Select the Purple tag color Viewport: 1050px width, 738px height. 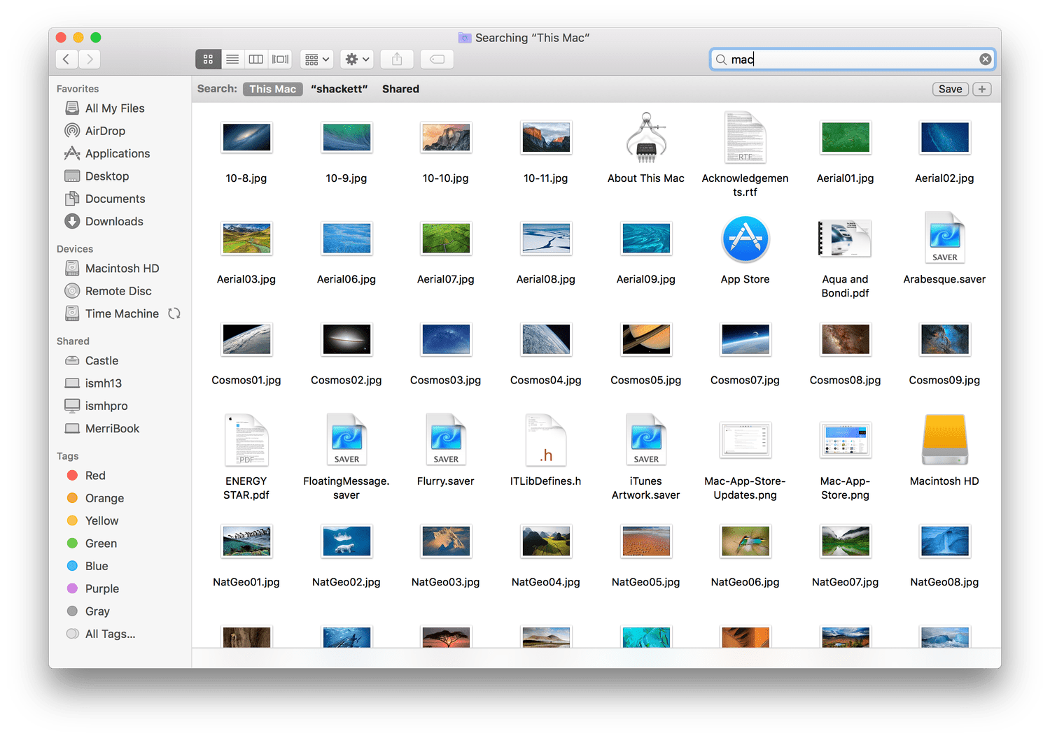(101, 588)
